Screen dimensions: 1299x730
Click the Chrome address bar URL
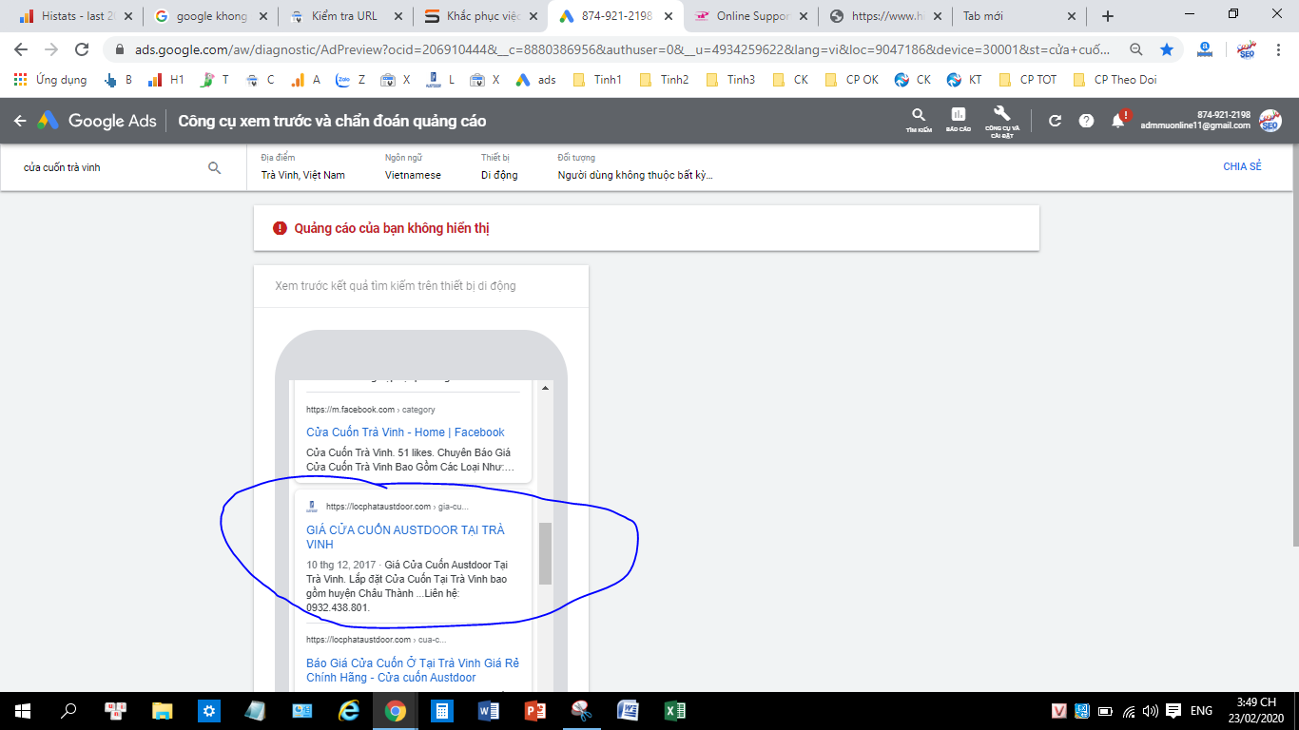pos(623,49)
